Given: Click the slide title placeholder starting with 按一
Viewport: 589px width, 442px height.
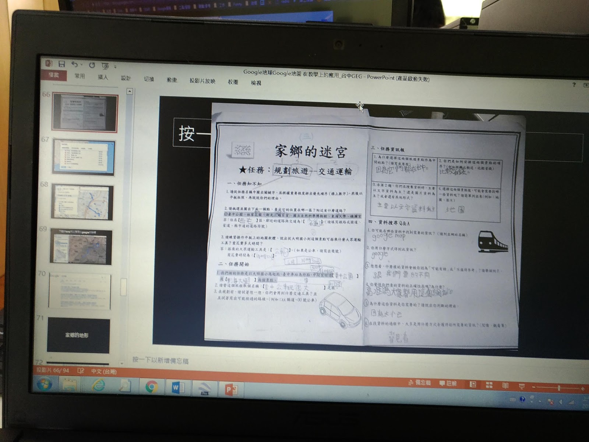Looking at the screenshot, I should [x=192, y=133].
